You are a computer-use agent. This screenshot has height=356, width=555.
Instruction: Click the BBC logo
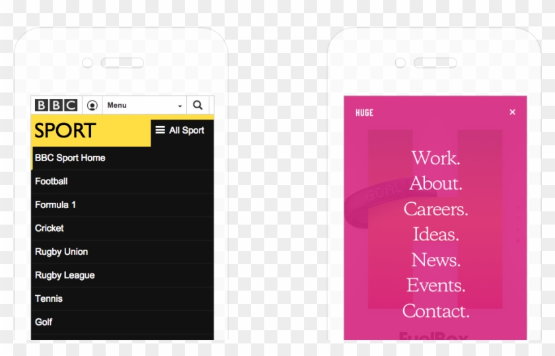[x=56, y=106]
